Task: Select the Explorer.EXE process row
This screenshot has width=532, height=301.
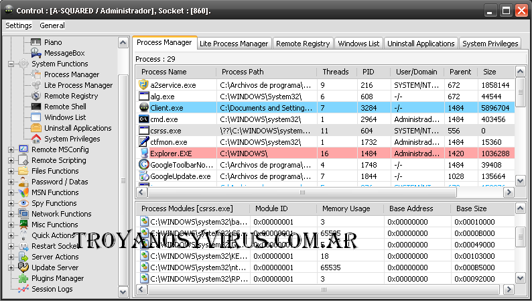Action: [x=326, y=154]
